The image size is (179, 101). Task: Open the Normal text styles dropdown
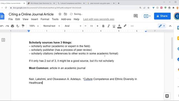[x=51, y=26]
